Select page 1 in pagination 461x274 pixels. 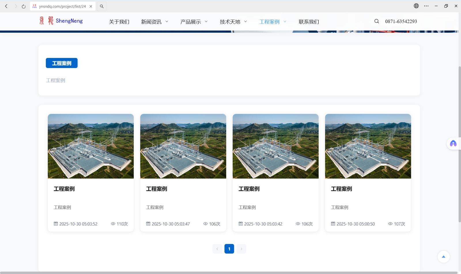point(229,249)
